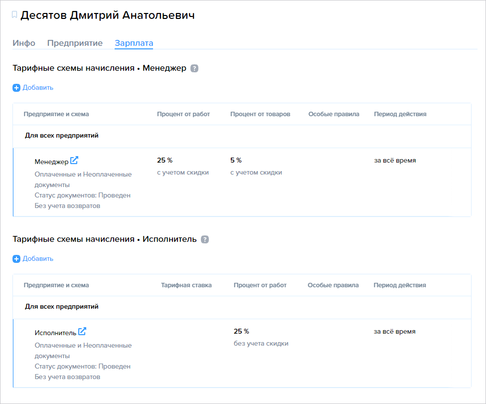Viewport: 486px width, 404px height.
Task: Switch to the Инфо tab
Action: (x=24, y=43)
